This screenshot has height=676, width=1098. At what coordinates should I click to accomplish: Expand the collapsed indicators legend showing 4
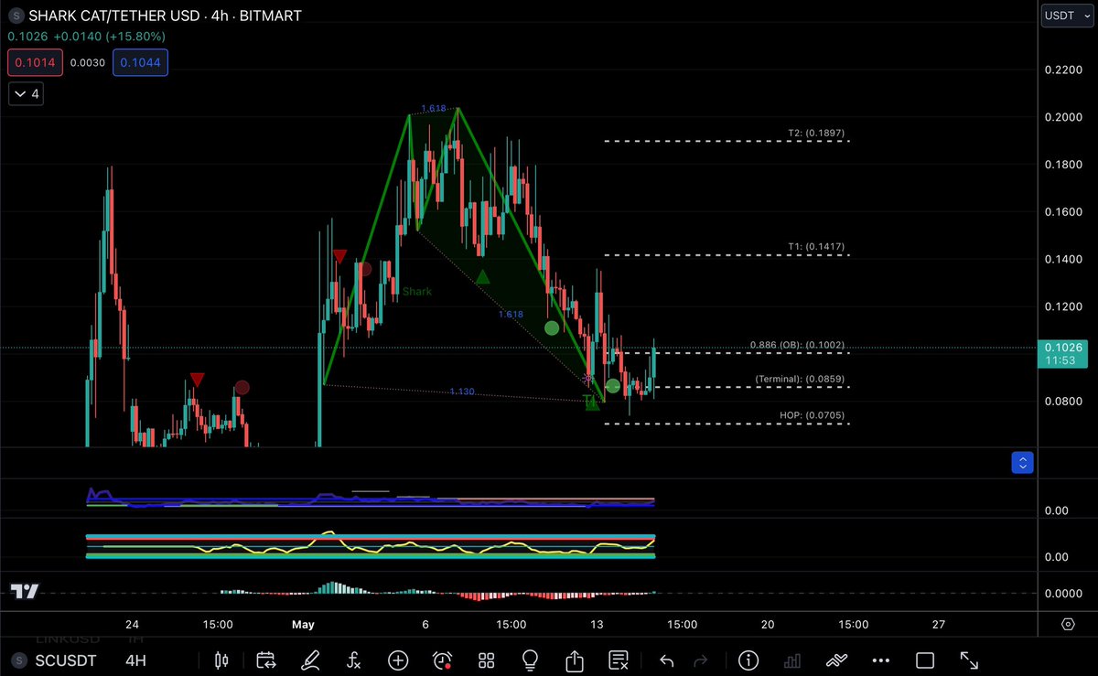click(25, 93)
